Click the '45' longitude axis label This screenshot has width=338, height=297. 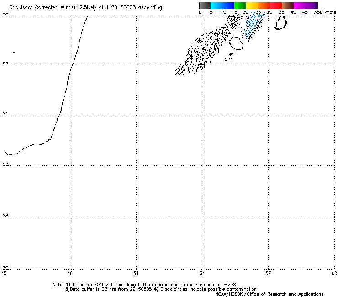coord(4,274)
